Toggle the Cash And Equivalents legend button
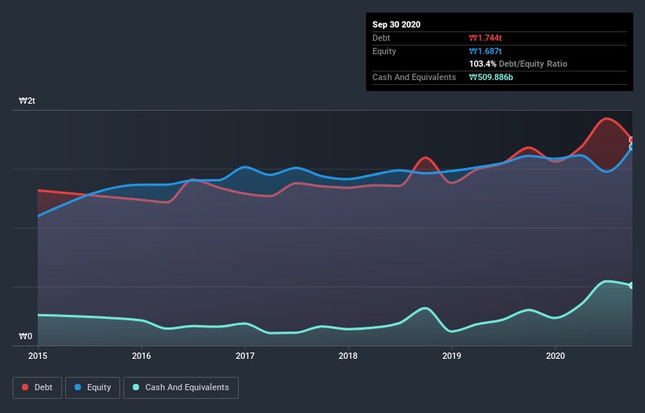The width and height of the screenshot is (645, 413). (x=181, y=388)
